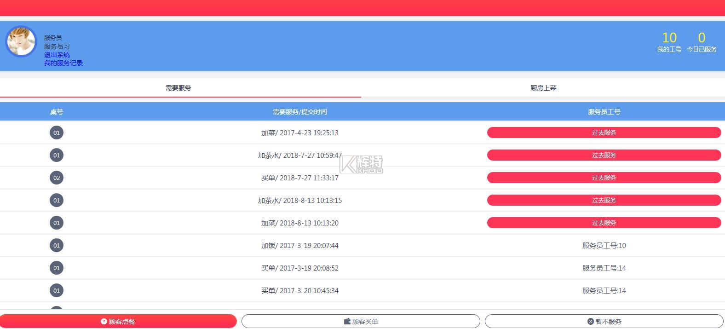The height and width of the screenshot is (329, 725).
Task: Click table badge 01 beside 加饭 2017-3-19
Action: [57, 245]
